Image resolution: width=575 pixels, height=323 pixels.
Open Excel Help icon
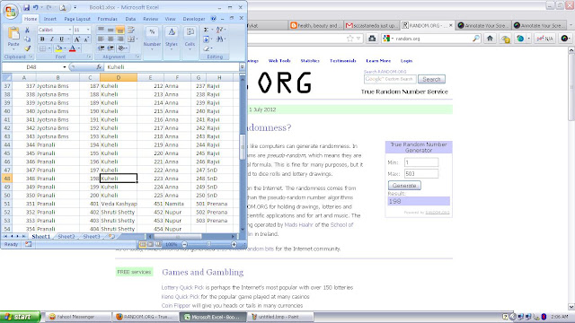(x=214, y=18)
